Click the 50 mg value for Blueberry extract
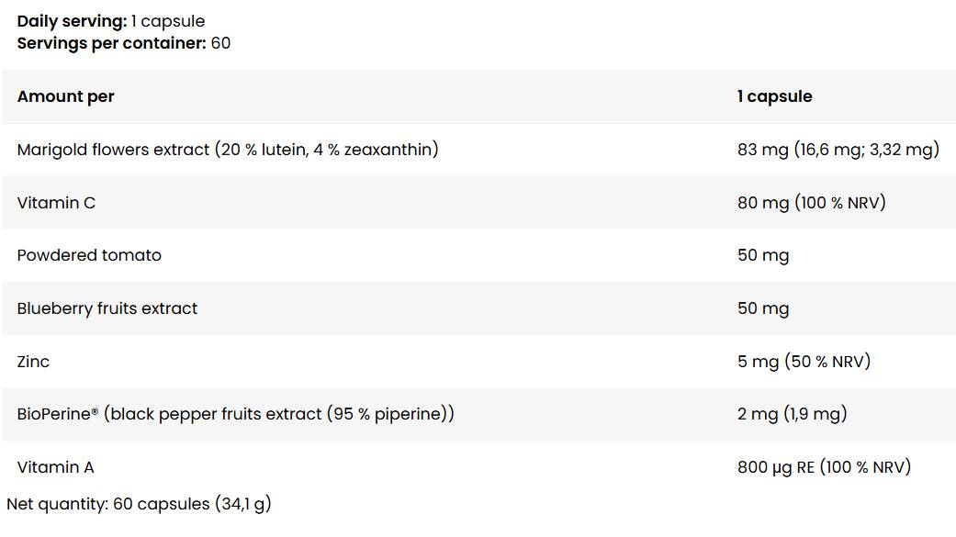 click(762, 308)
